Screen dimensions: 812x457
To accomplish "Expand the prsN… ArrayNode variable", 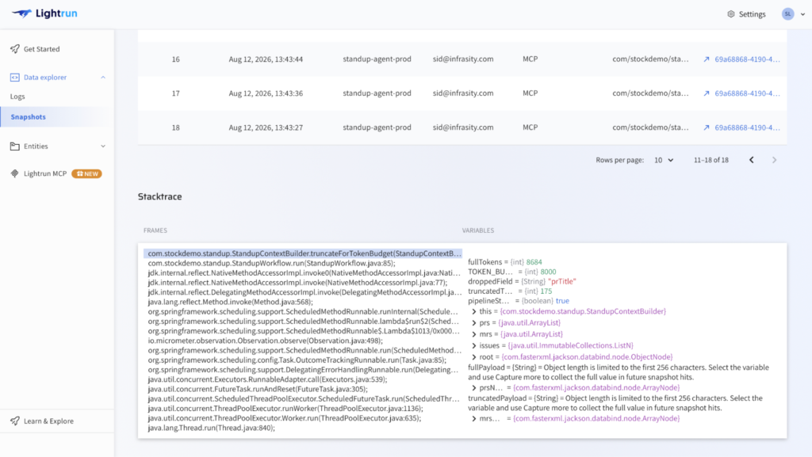I will (x=474, y=388).
